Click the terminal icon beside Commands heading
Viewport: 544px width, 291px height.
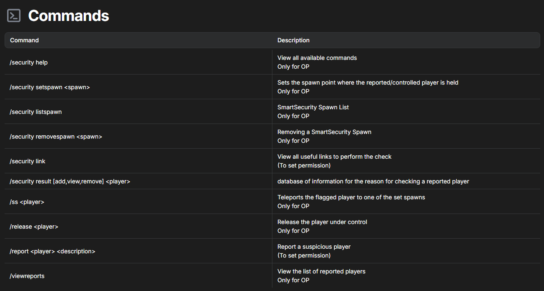(14, 16)
